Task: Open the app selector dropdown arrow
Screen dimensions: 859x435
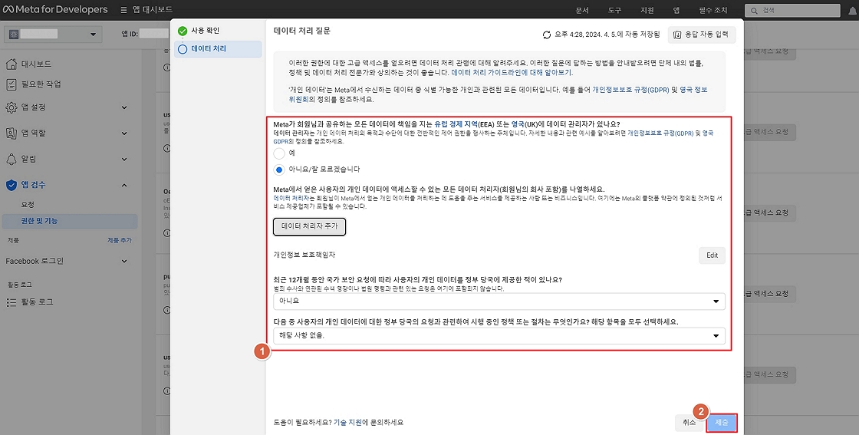Action: [93, 35]
